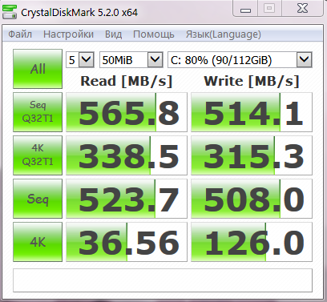Click the Seq Q32T1 read result 565.8

(x=127, y=112)
